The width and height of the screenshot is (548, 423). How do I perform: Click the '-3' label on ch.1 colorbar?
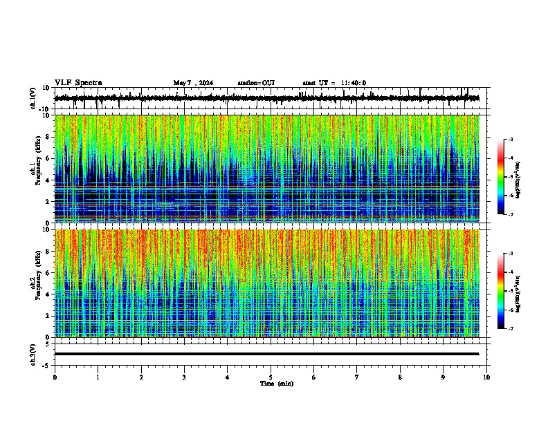[x=511, y=139]
